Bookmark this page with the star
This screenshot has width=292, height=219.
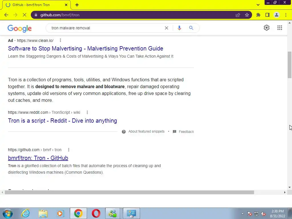(x=247, y=15)
